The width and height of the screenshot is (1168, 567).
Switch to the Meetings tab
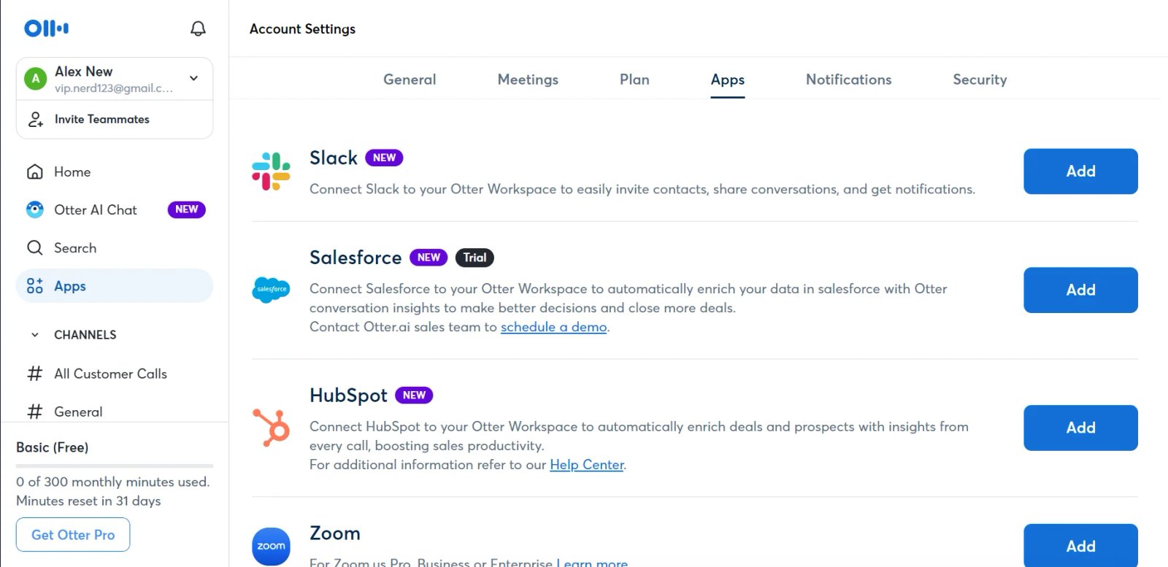[x=528, y=80]
